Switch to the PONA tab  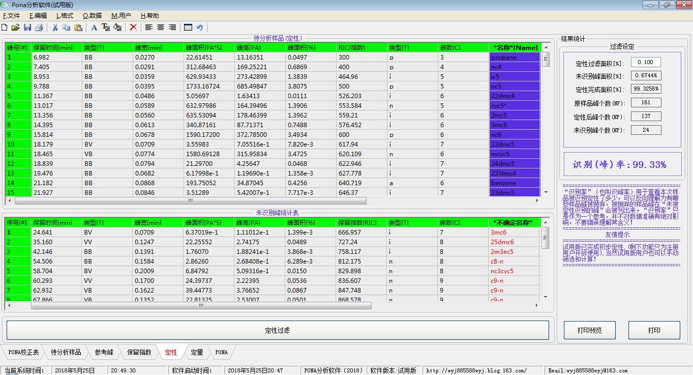(x=222, y=352)
